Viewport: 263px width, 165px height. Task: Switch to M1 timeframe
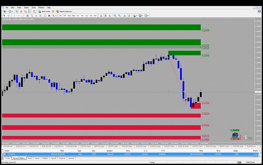60,16
